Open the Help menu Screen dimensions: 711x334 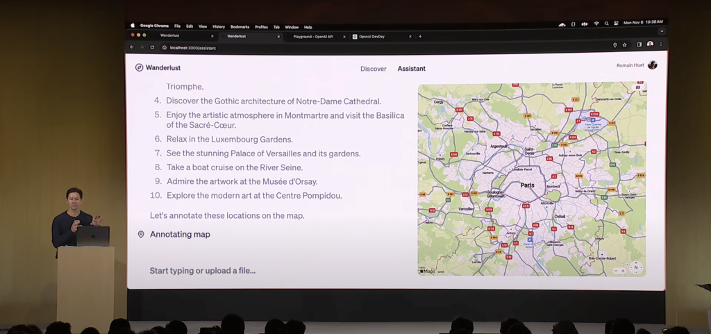[308, 27]
